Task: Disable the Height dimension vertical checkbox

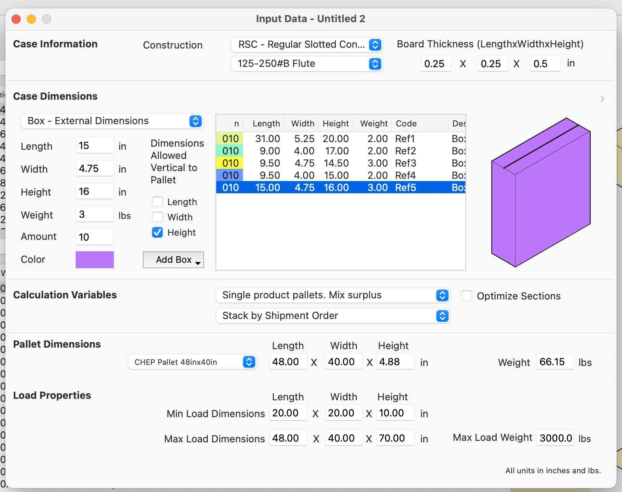Action: pos(157,232)
